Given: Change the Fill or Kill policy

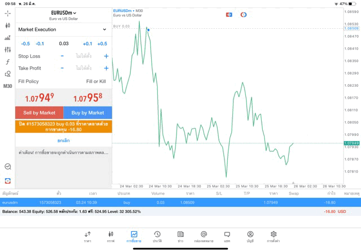Looking at the screenshot, I should click(96, 81).
